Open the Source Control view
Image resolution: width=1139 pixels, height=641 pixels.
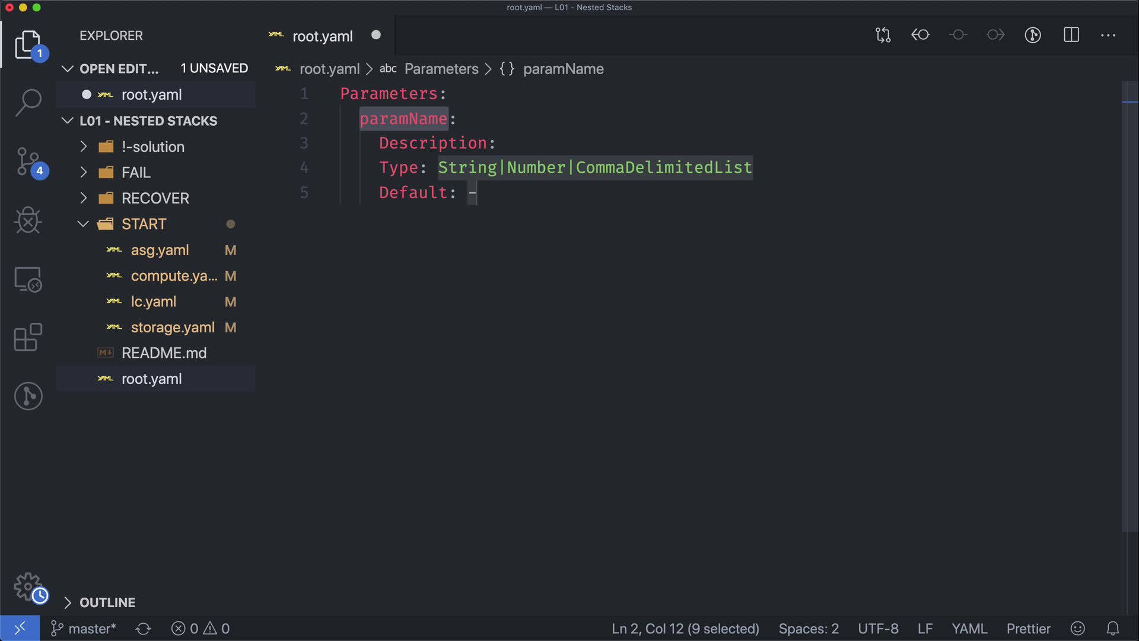tap(28, 161)
